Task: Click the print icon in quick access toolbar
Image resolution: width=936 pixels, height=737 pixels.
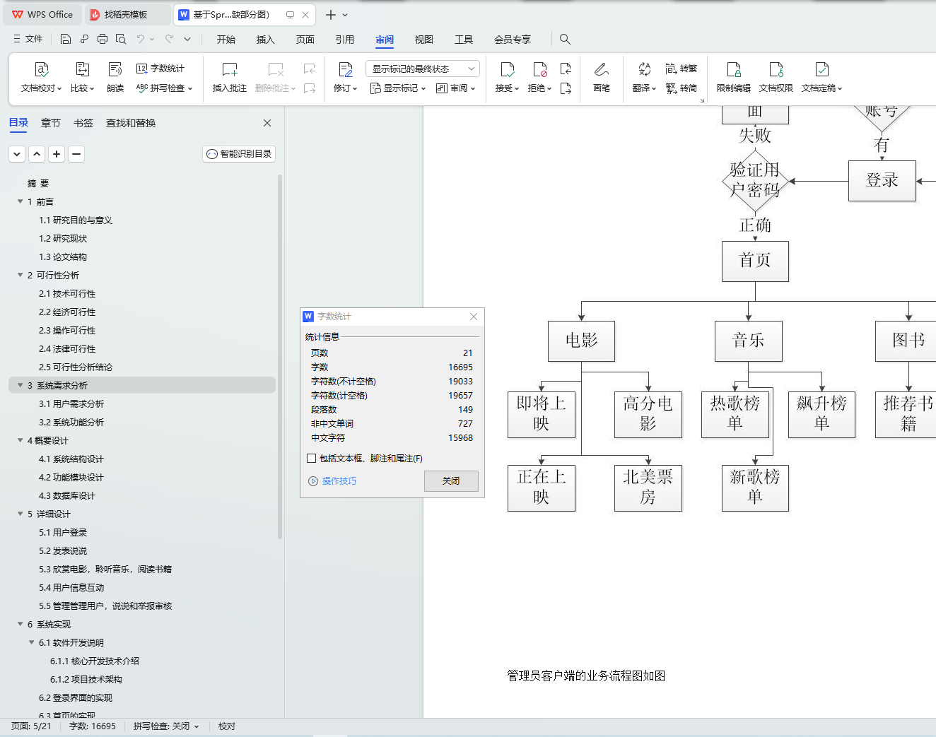Action: point(103,39)
